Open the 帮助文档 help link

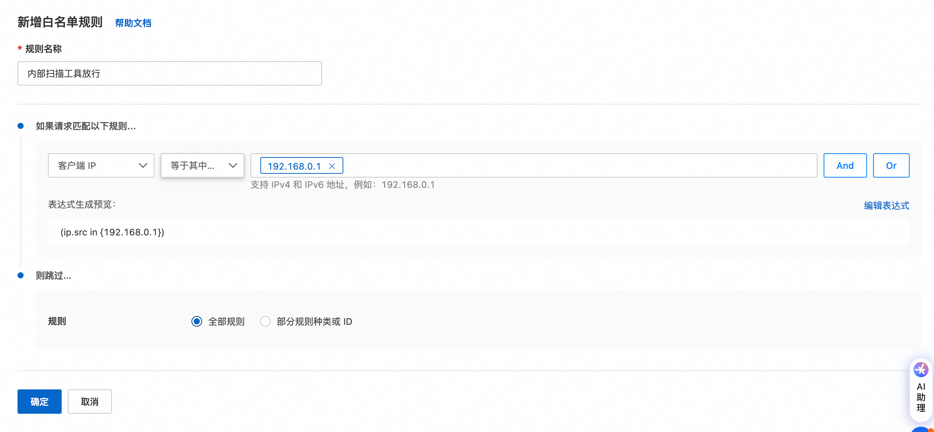[x=133, y=23]
